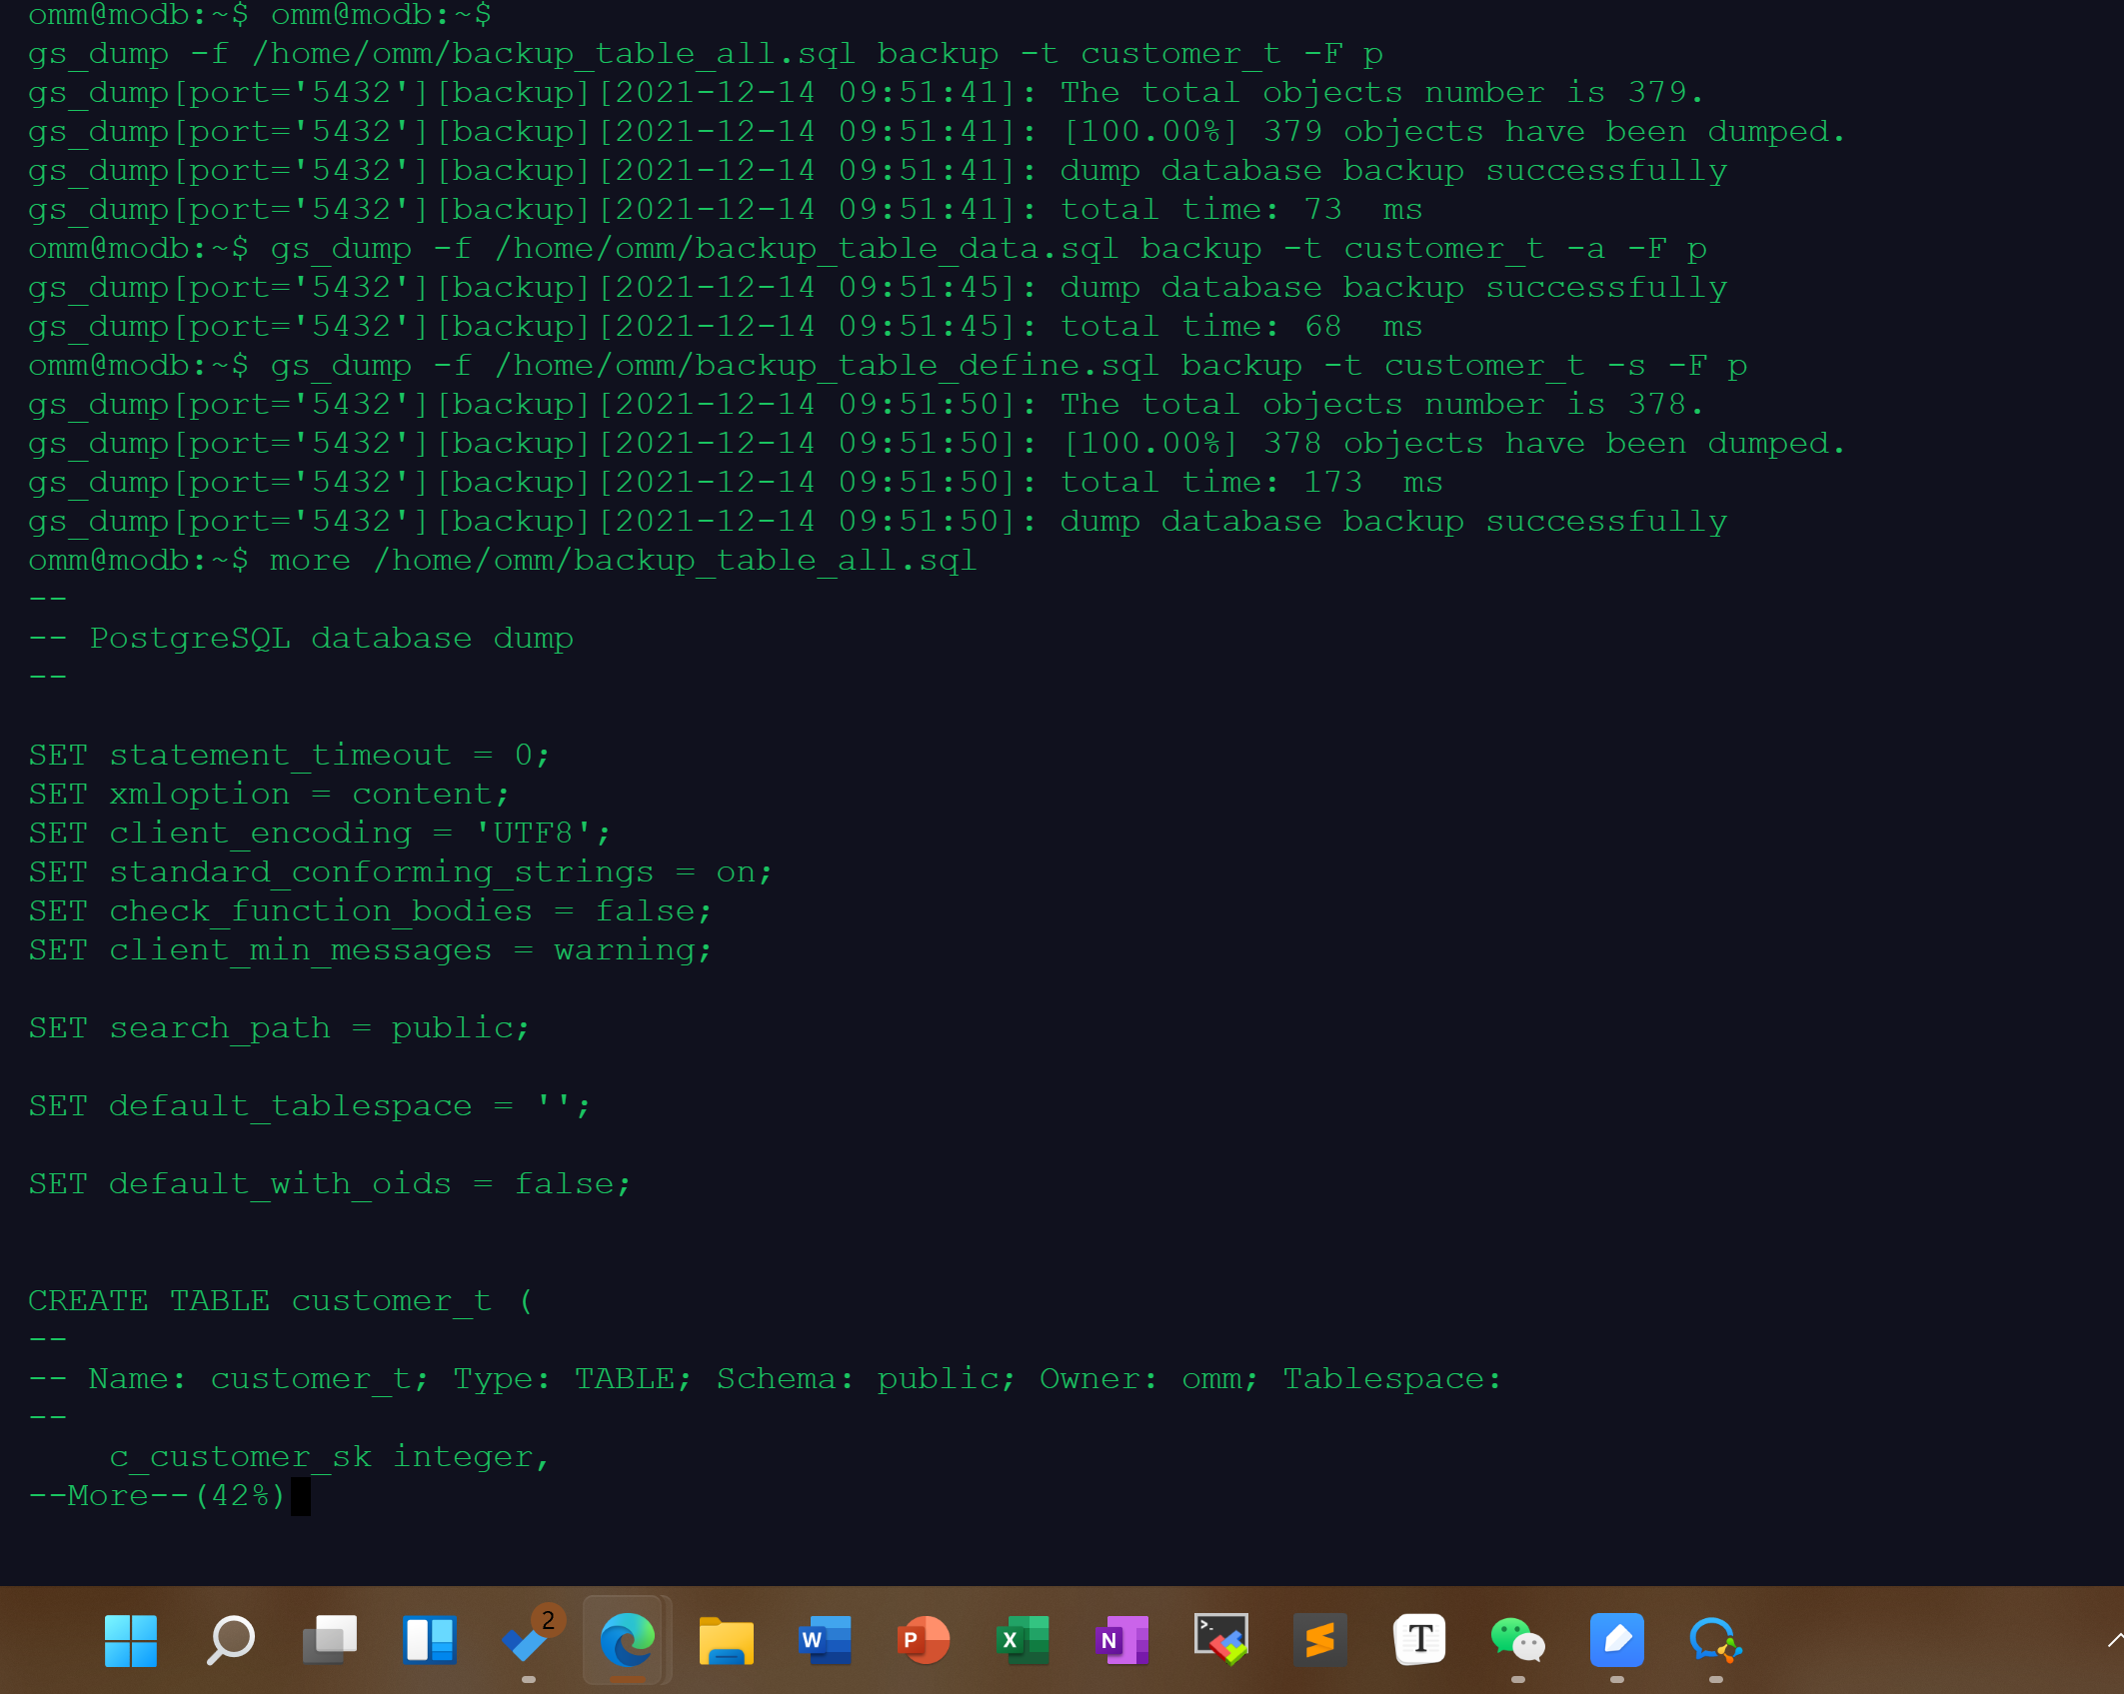Launch Excel from taskbar
The width and height of the screenshot is (2124, 1694).
click(1023, 1641)
